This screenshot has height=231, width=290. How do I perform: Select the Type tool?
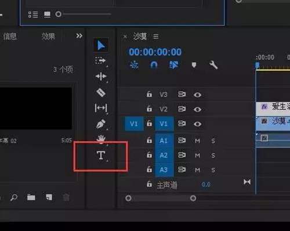101,155
